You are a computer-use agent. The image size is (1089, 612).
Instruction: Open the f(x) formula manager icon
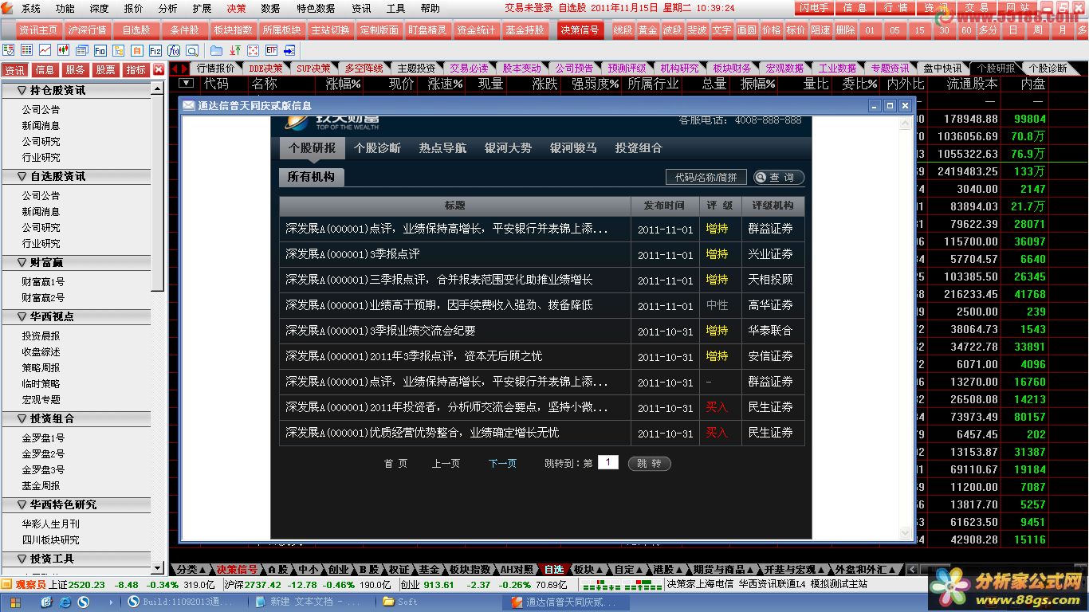coord(174,50)
